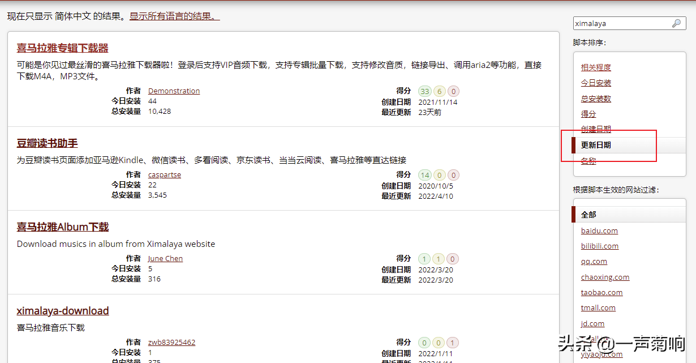Filter scripts by tmall.com
696x363 pixels.
pos(598,308)
